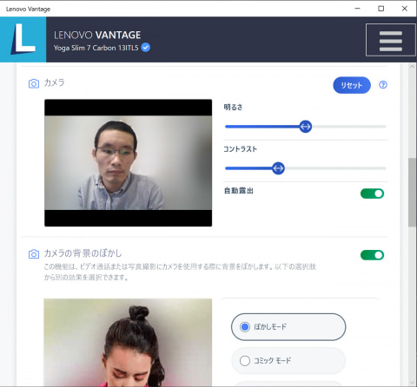Click the background blur sample image
This screenshot has height=387, width=417.
click(x=128, y=343)
